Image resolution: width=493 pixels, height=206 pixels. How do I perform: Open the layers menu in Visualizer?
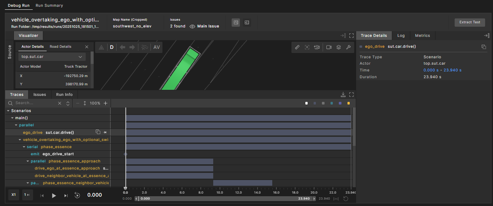(x=338, y=47)
